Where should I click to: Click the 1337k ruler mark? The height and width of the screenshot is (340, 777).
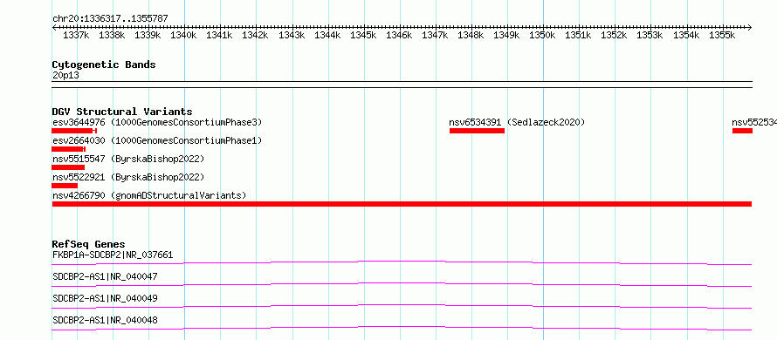[76, 36]
